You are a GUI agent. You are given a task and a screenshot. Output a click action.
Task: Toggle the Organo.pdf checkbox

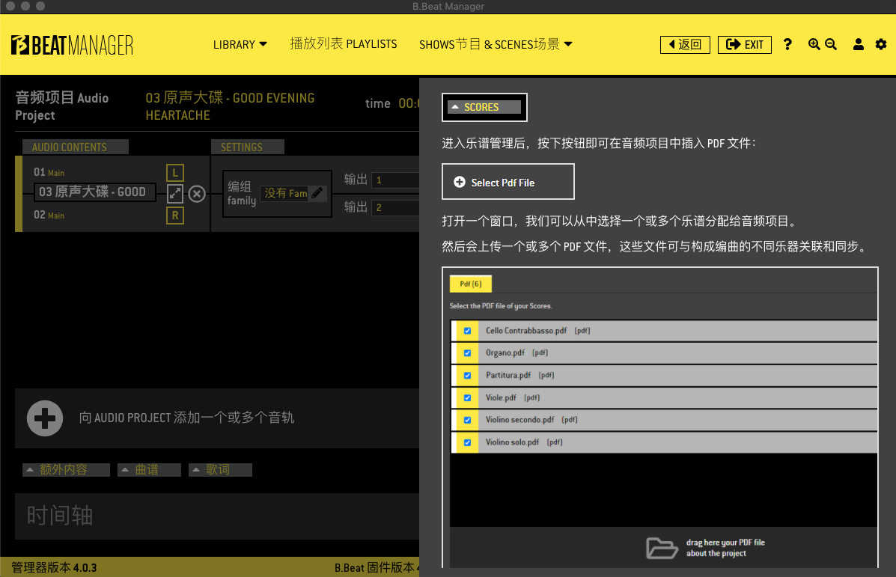[467, 353]
